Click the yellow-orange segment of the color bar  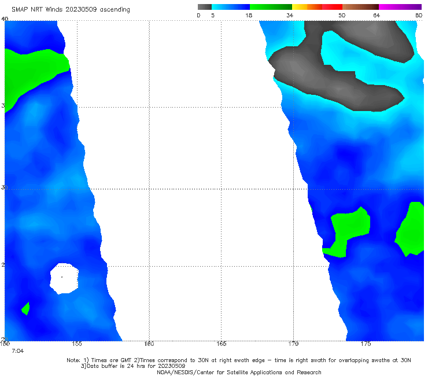(307, 7)
